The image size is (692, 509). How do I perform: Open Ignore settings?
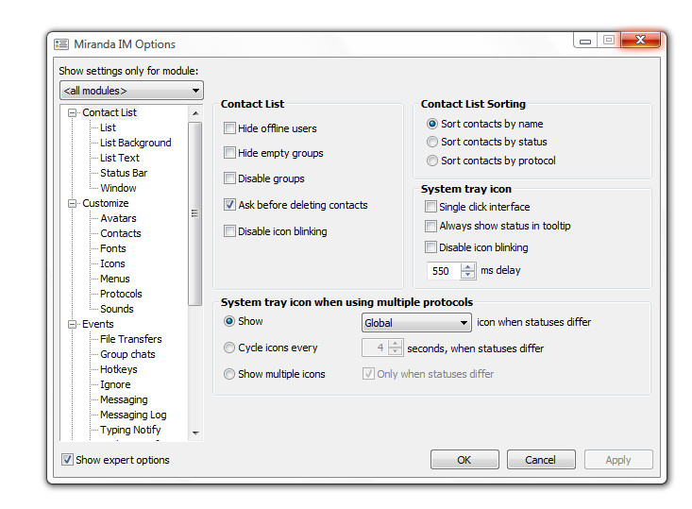tap(115, 384)
